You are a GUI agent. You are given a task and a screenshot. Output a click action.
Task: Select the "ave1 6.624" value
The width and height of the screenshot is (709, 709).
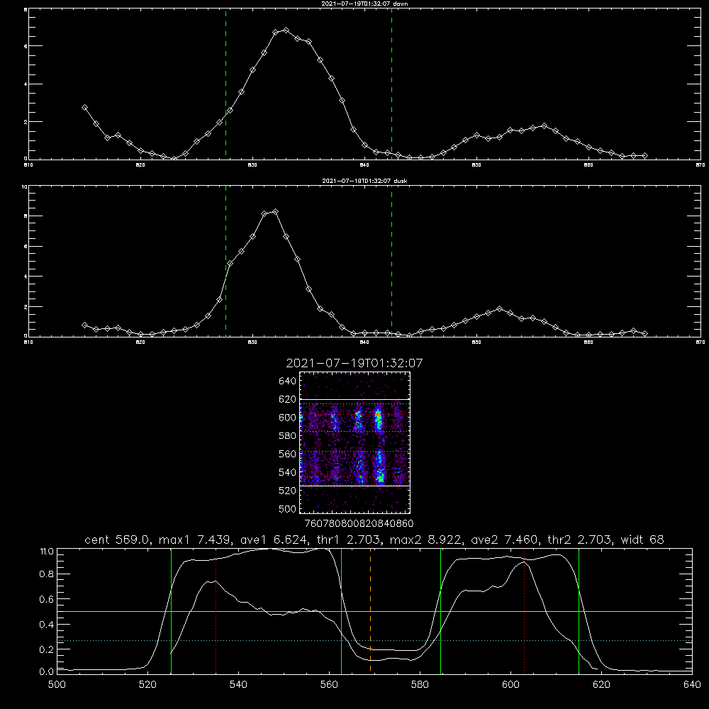273,540
